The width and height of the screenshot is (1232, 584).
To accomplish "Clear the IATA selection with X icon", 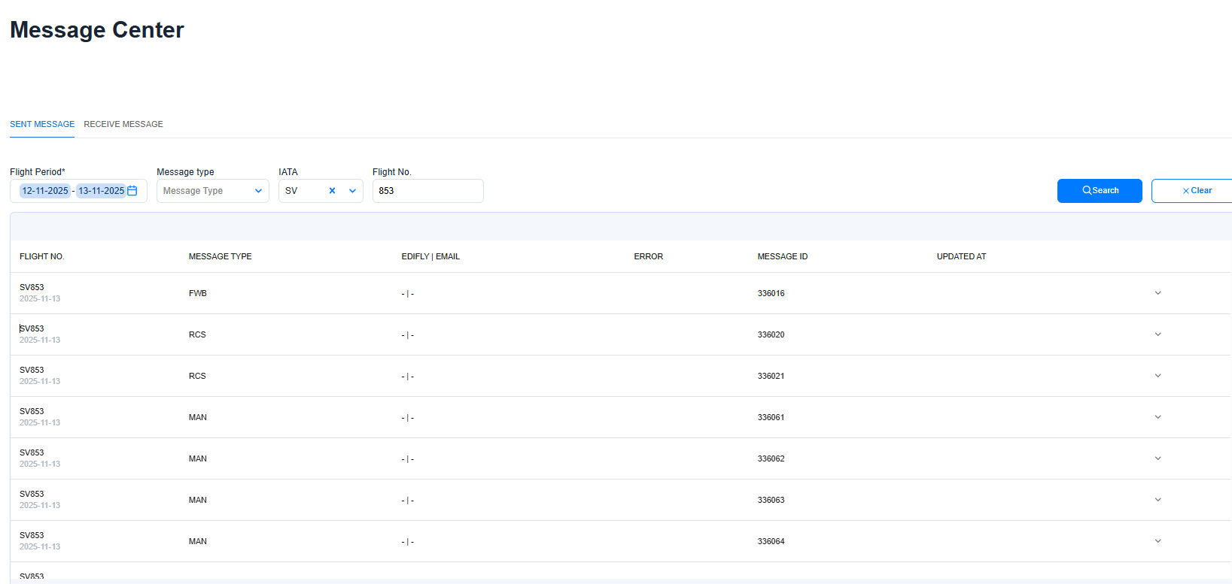I will pyautogui.click(x=332, y=191).
